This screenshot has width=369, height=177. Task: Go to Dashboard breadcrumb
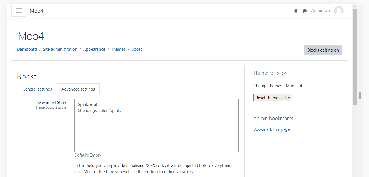pyautogui.click(x=27, y=49)
